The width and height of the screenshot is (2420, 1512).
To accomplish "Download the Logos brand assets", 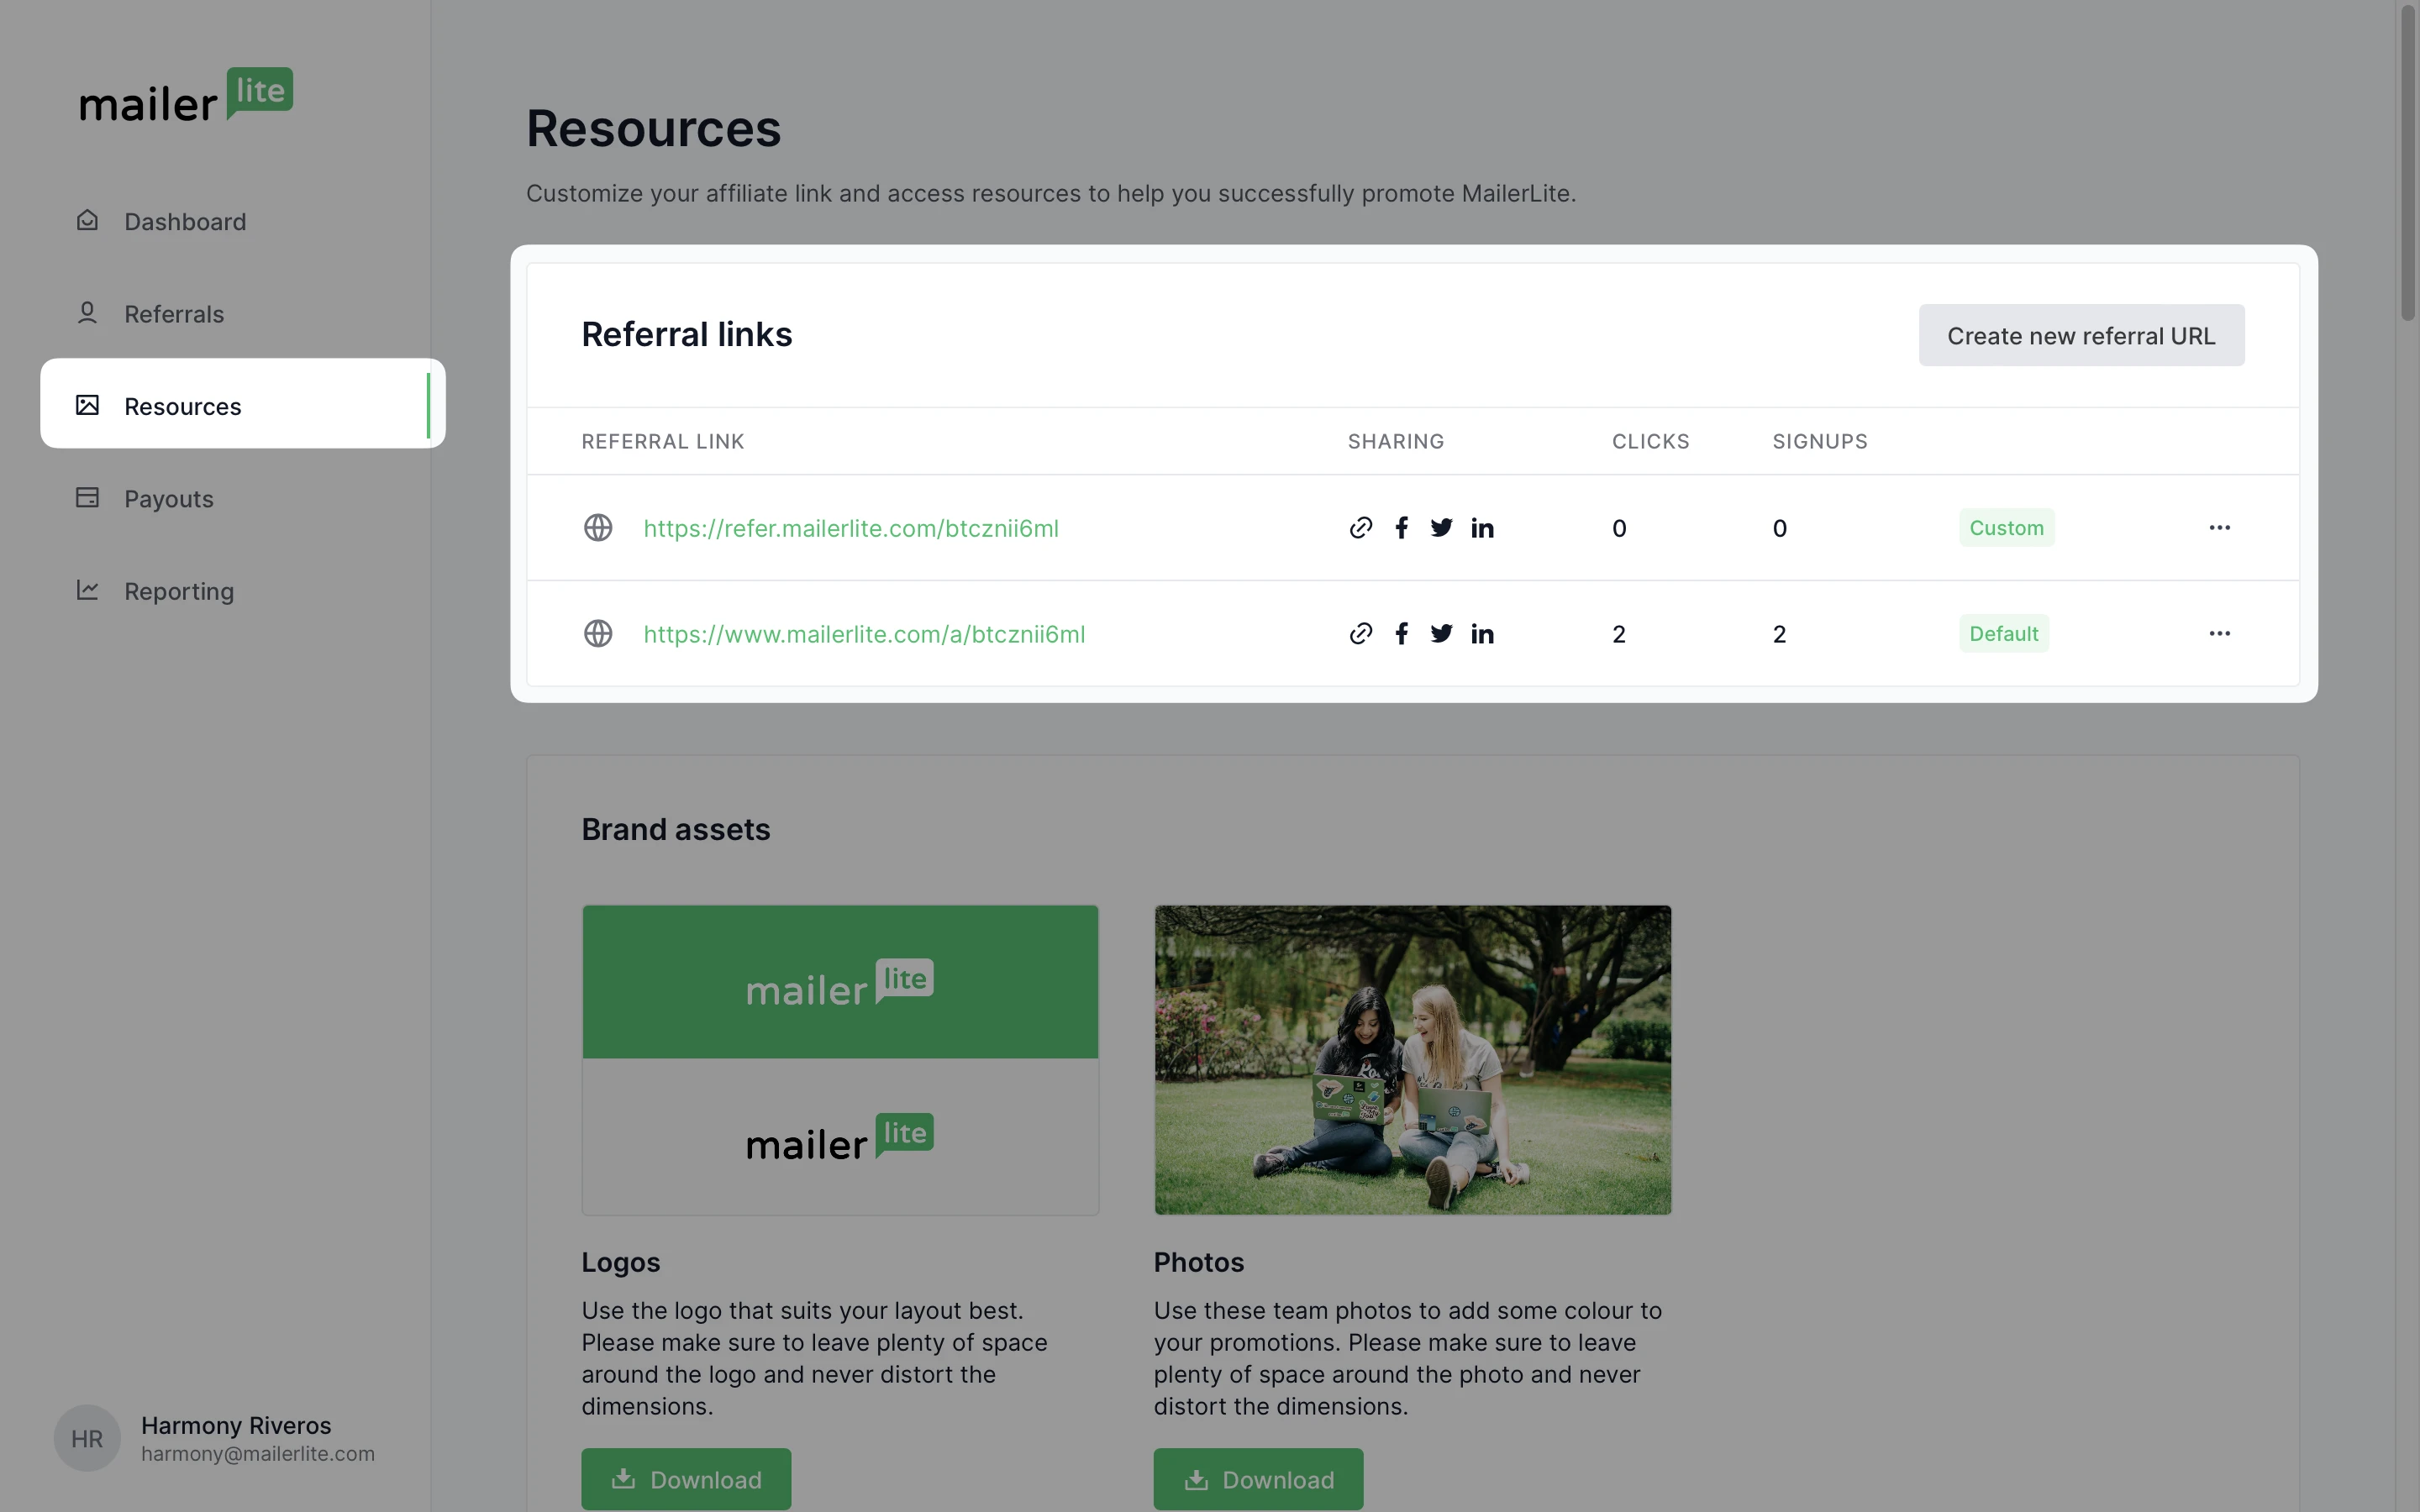I will pos(686,1479).
